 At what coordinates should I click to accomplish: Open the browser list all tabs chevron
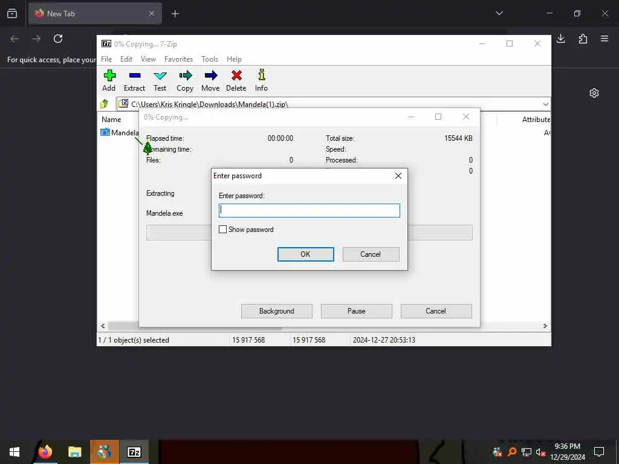(499, 13)
